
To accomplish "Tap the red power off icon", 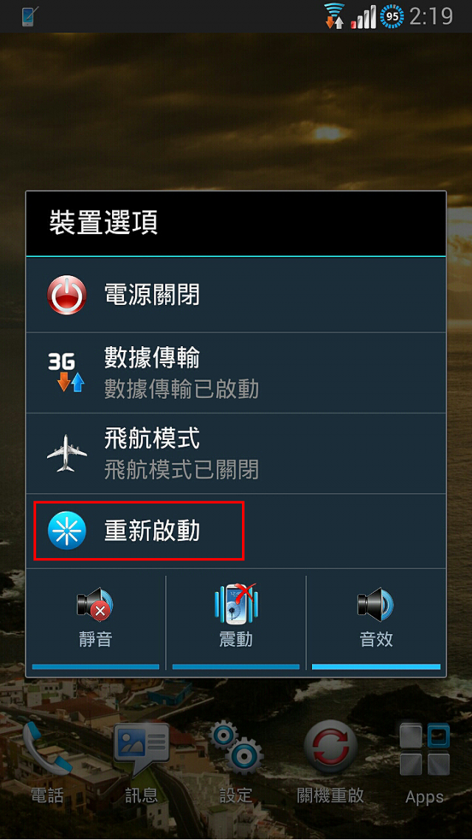I will pos(66,295).
